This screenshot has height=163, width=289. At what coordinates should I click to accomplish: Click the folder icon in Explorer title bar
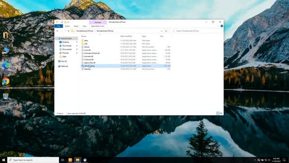point(57,22)
